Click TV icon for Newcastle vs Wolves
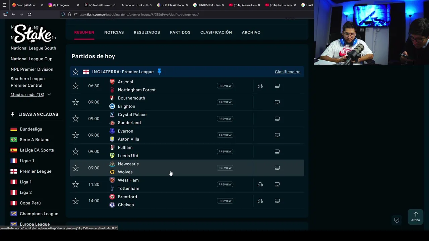The width and height of the screenshot is (429, 241). tap(277, 168)
